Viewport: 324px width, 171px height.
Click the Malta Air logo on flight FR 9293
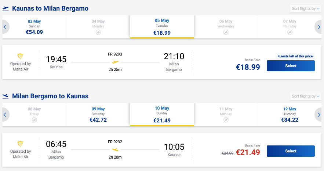[21, 56]
